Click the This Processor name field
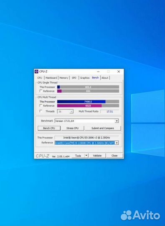This screenshot has width=165, height=226. [86, 138]
